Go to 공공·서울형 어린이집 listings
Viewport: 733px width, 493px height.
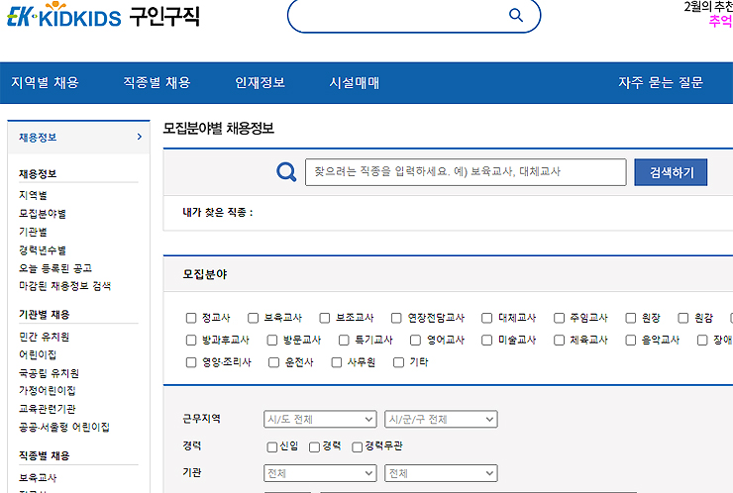click(x=64, y=427)
